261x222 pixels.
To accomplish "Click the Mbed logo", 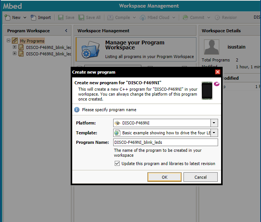I will [13, 6].
